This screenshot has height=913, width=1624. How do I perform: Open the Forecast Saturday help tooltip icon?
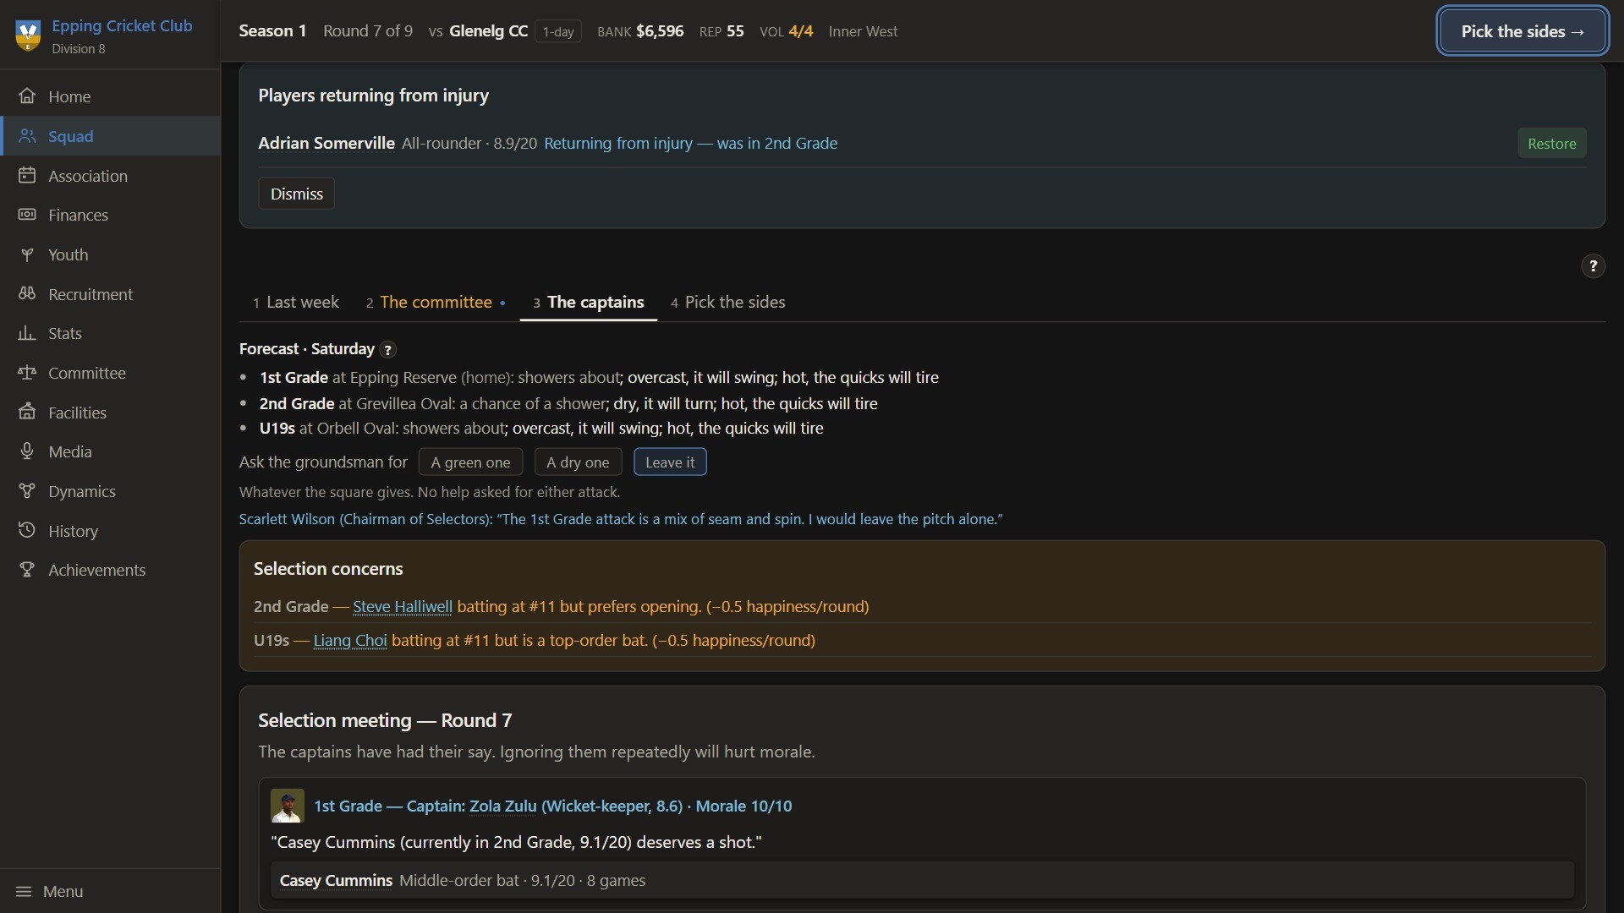coord(387,349)
